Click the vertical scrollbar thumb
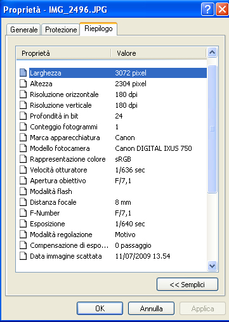The height and width of the screenshot is (322, 229). (212, 129)
